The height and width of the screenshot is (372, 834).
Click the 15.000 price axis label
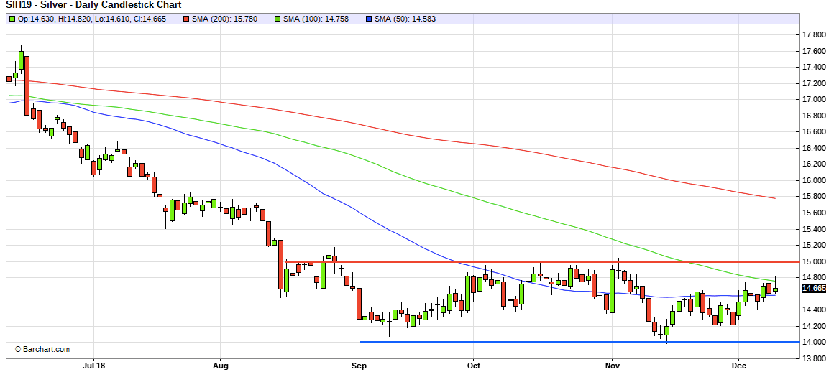tap(814, 262)
